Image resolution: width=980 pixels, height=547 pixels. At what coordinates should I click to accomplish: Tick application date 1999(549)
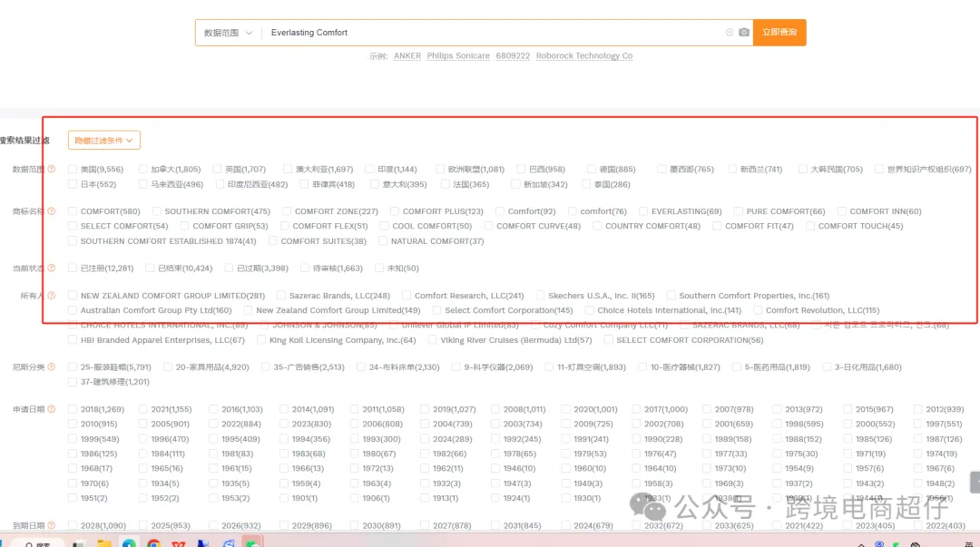tap(73, 439)
